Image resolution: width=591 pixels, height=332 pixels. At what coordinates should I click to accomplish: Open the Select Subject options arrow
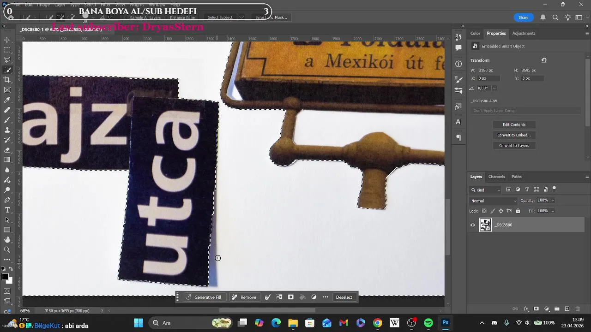click(x=241, y=18)
